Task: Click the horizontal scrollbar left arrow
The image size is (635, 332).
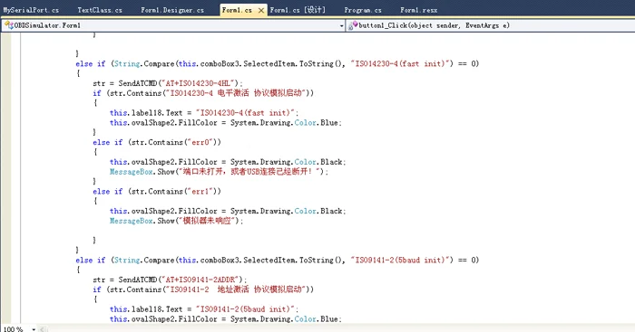Action: (x=42, y=329)
